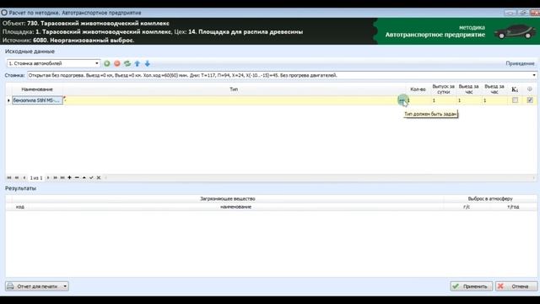Move item up with blue up arrow
Viewport: 540px width, 304px height.
(x=138, y=63)
